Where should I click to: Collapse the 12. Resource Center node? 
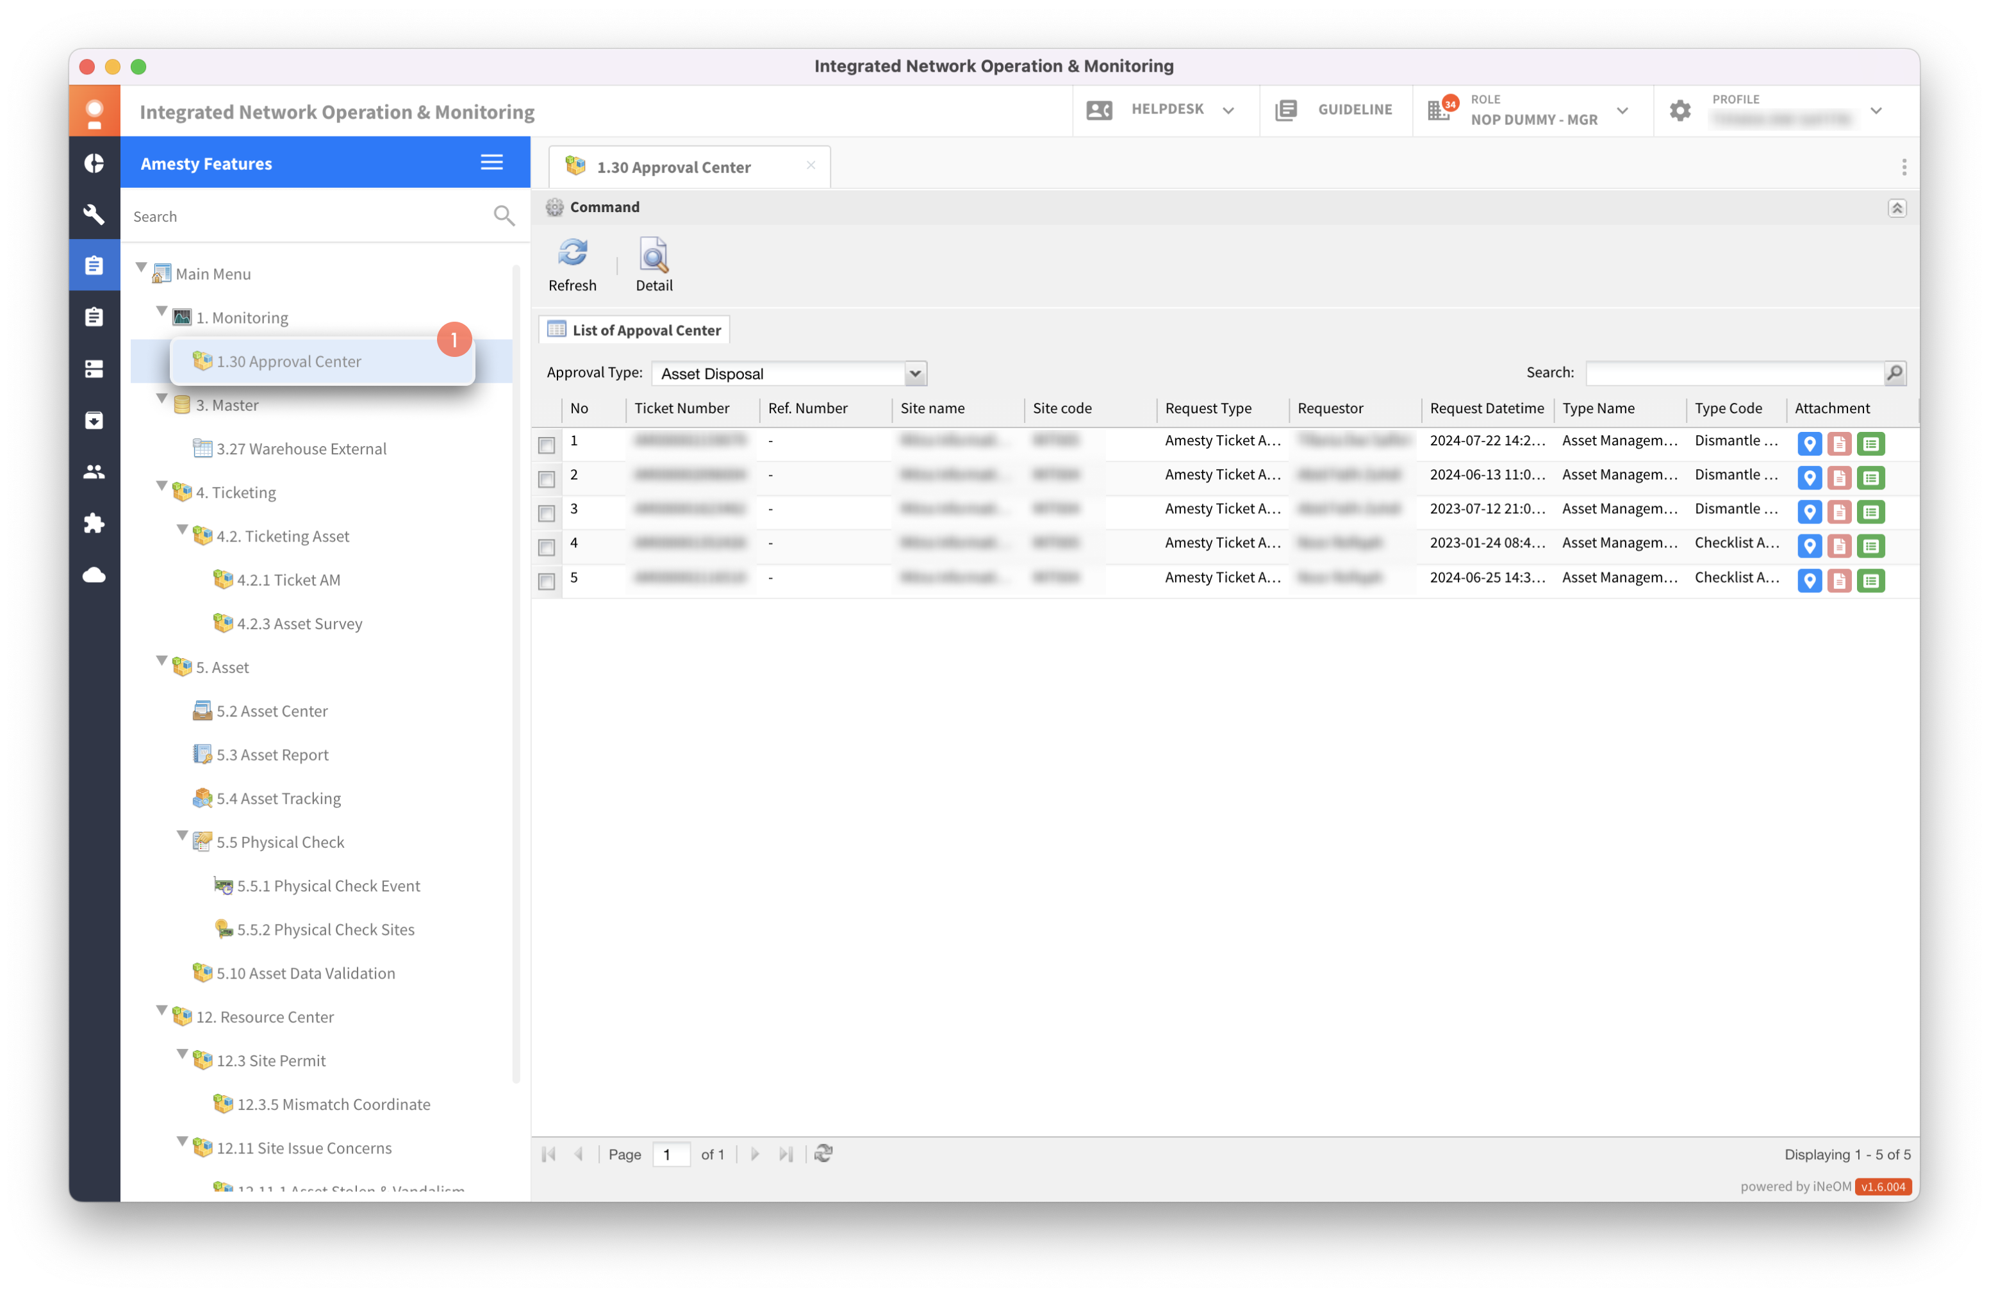coord(162,1011)
